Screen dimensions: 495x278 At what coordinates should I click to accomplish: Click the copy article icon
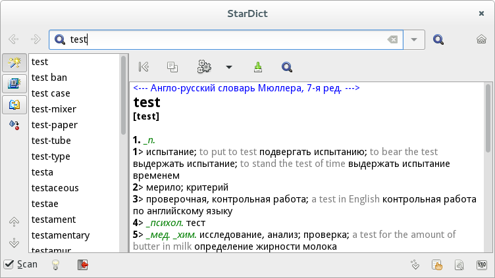point(172,66)
